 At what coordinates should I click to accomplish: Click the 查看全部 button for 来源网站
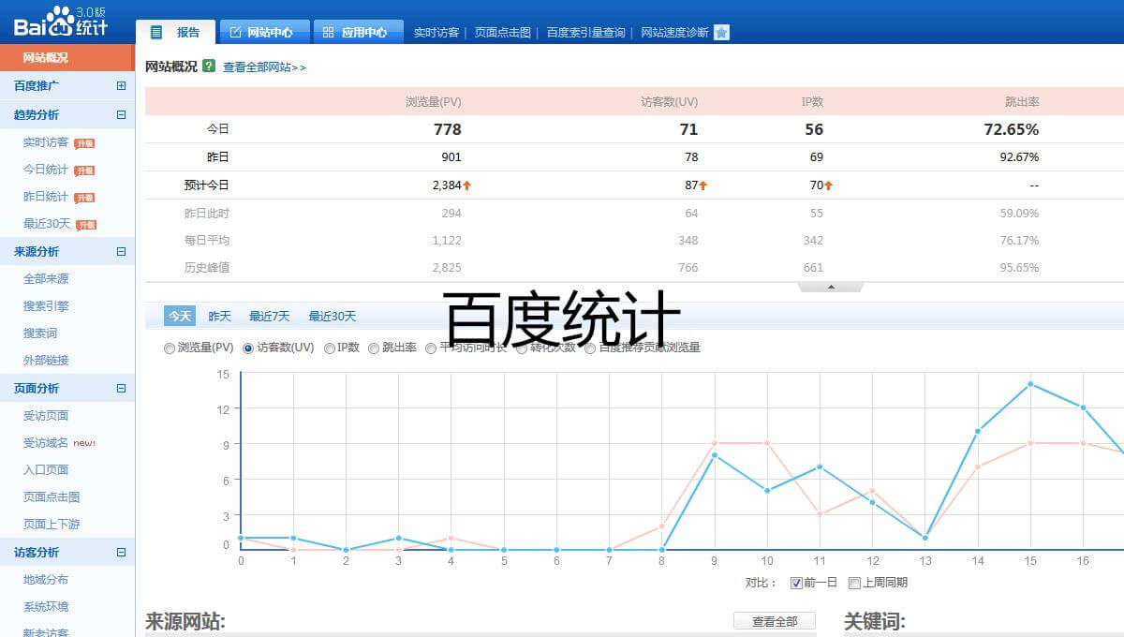point(775,621)
